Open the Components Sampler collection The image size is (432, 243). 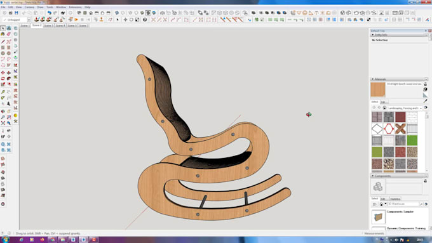click(400, 212)
